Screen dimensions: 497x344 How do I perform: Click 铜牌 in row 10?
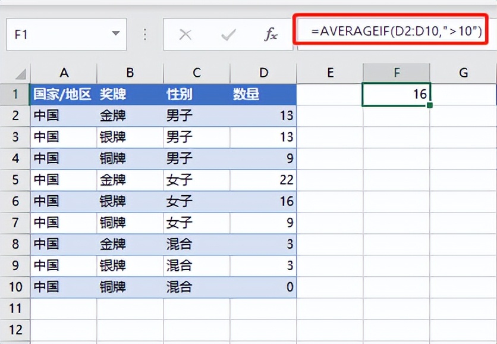113,287
